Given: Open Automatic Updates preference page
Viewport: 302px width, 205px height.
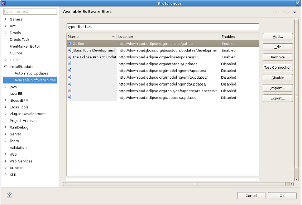Looking at the screenshot, I should (32, 73).
